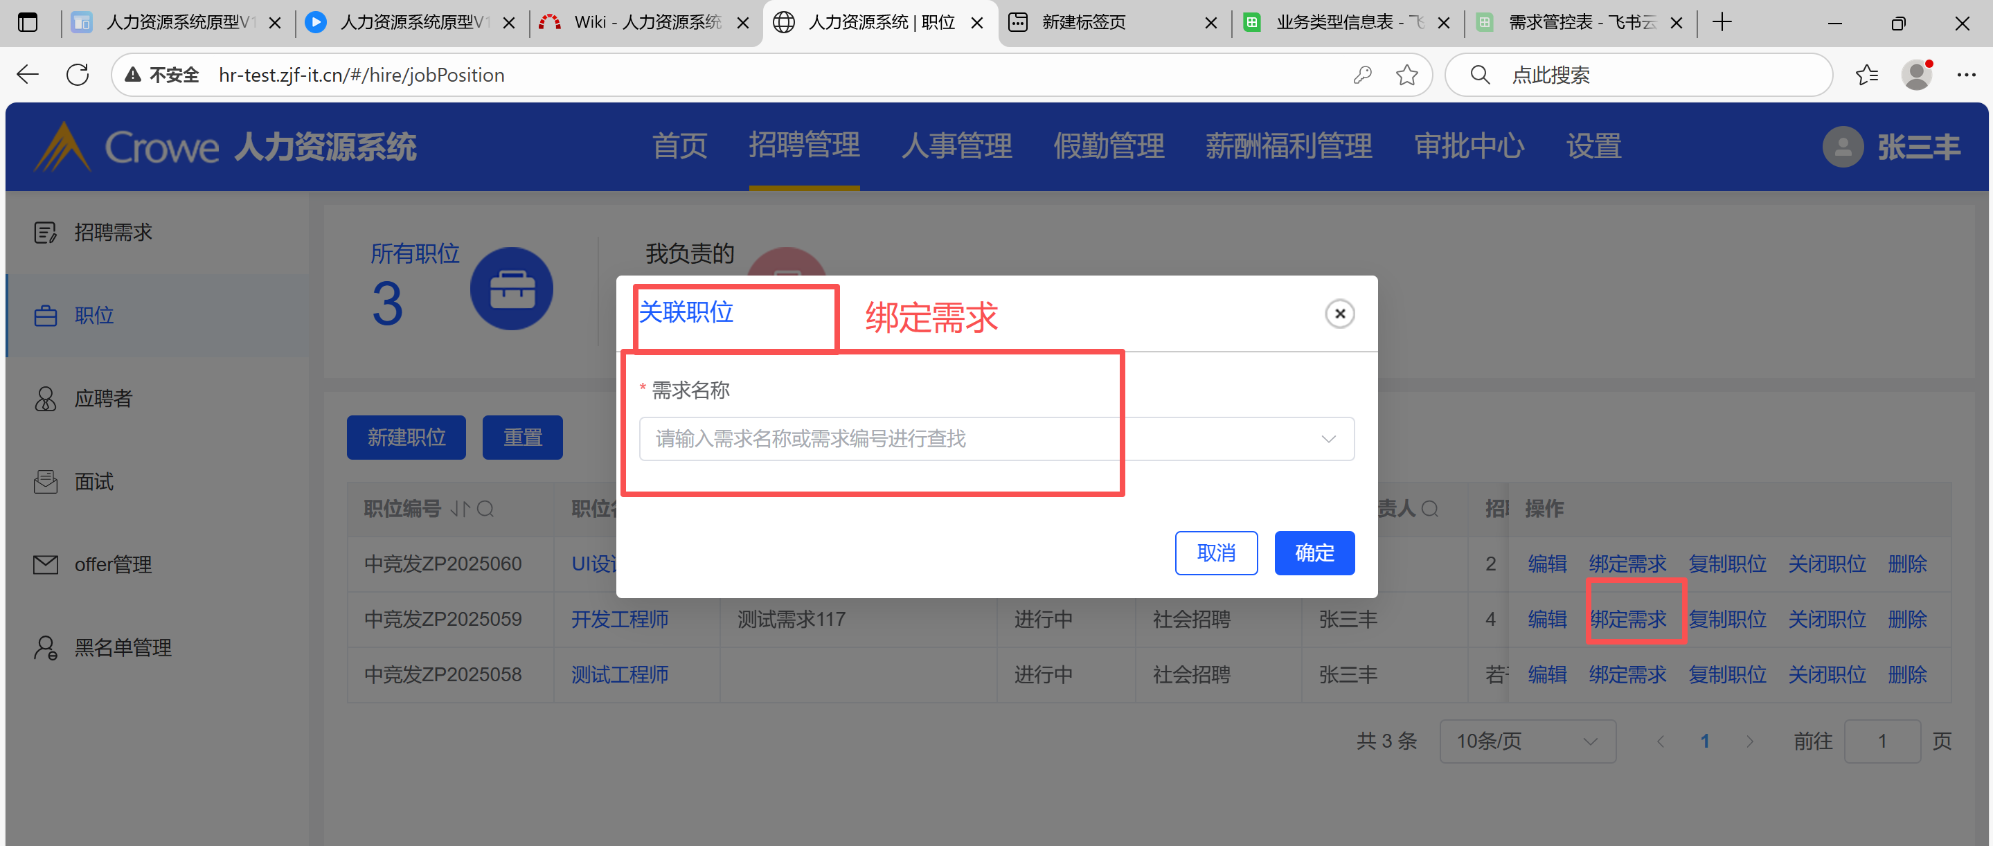Click the star favorite icon in address bar
The height and width of the screenshot is (846, 1993).
click(x=1406, y=75)
